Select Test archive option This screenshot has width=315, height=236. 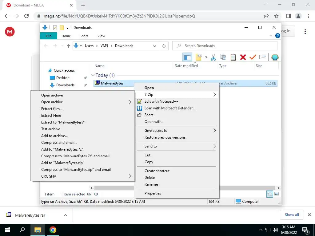(x=51, y=129)
